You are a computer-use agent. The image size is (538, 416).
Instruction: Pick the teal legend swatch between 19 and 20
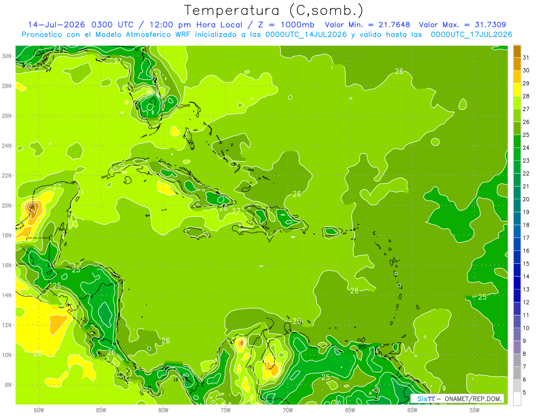[517, 206]
